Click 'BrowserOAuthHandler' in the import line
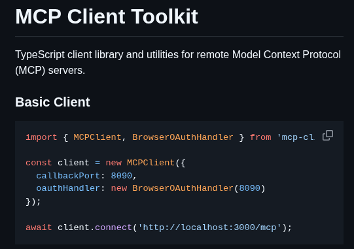Viewport: 354px width, 249px height. click(x=183, y=137)
